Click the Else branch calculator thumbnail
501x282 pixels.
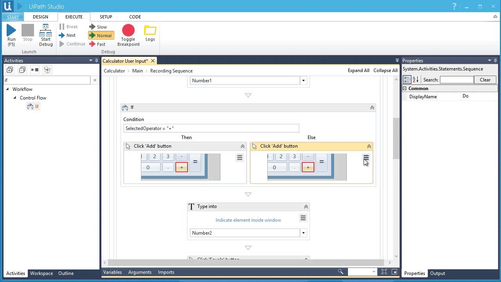(x=307, y=167)
